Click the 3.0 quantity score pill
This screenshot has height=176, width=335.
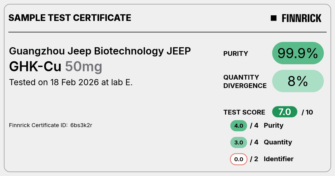click(x=239, y=142)
